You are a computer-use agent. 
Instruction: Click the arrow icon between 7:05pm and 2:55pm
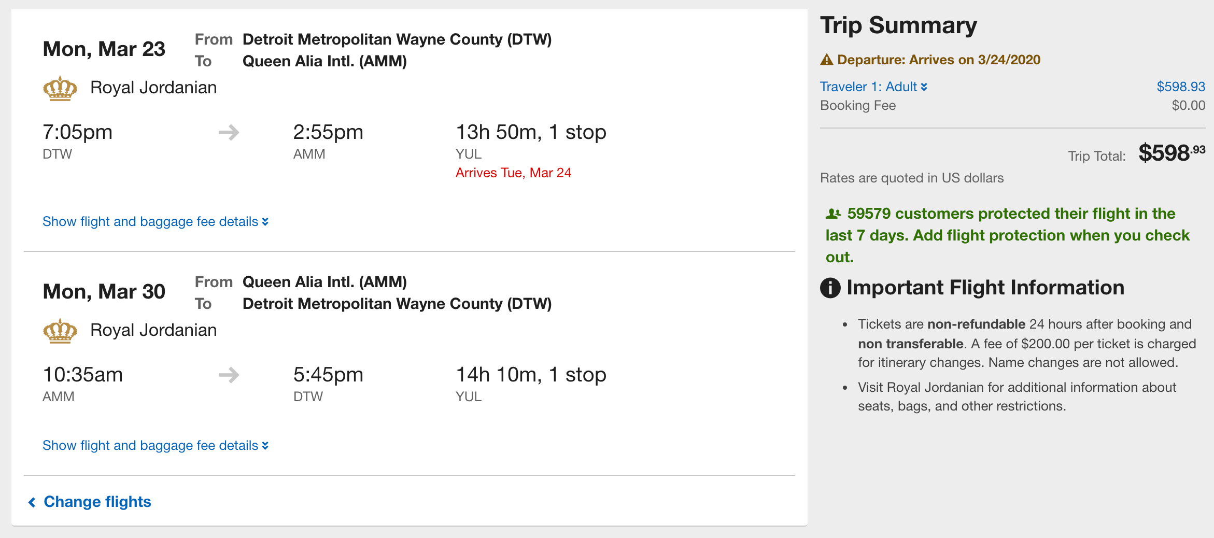229,133
